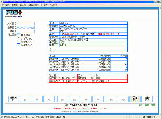Select the 9時間パック radio button
The height and width of the screenshot is (119, 162).
(x=19, y=45)
